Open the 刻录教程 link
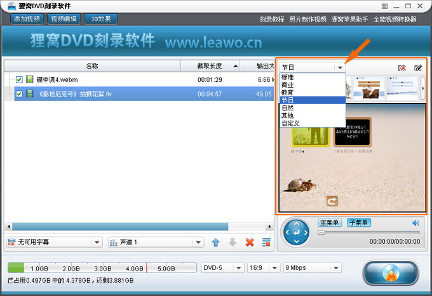 pos(272,19)
